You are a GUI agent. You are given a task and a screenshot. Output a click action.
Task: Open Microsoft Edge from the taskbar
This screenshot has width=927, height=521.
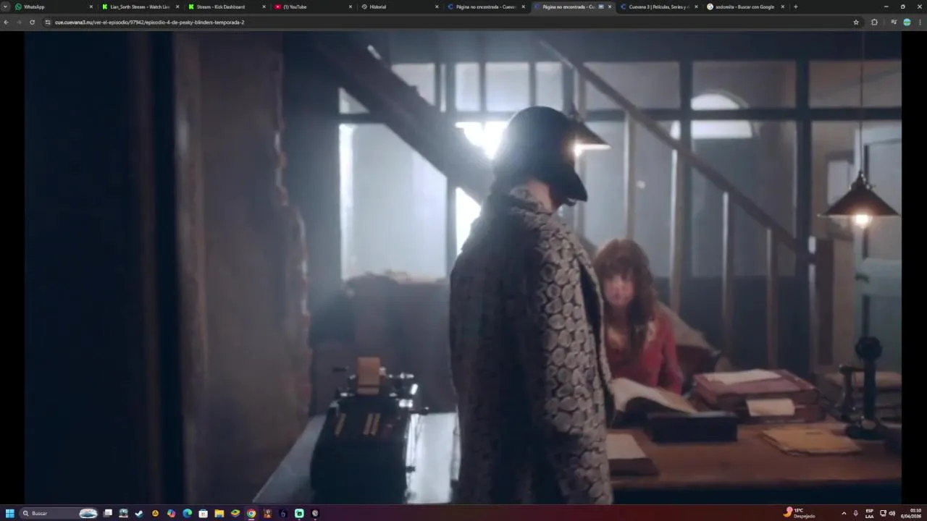click(187, 513)
